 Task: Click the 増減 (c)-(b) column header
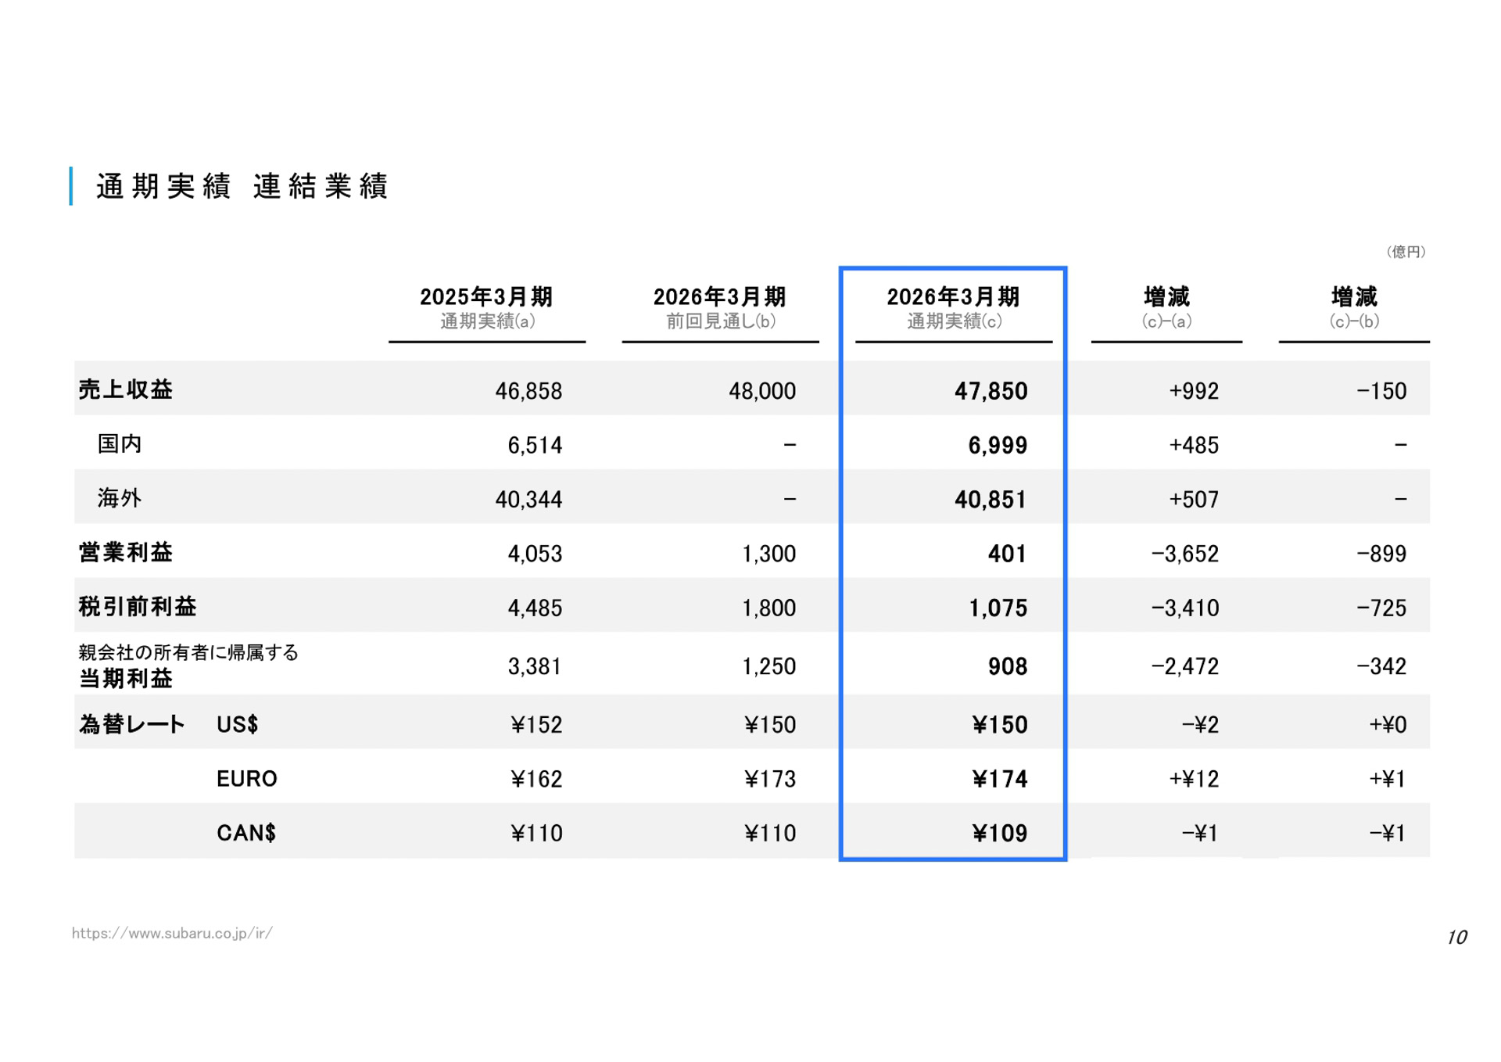pos(1354,308)
